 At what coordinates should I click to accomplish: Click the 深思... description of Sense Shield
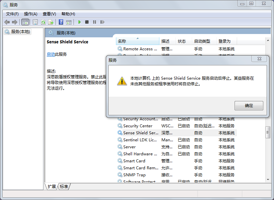point(167,133)
